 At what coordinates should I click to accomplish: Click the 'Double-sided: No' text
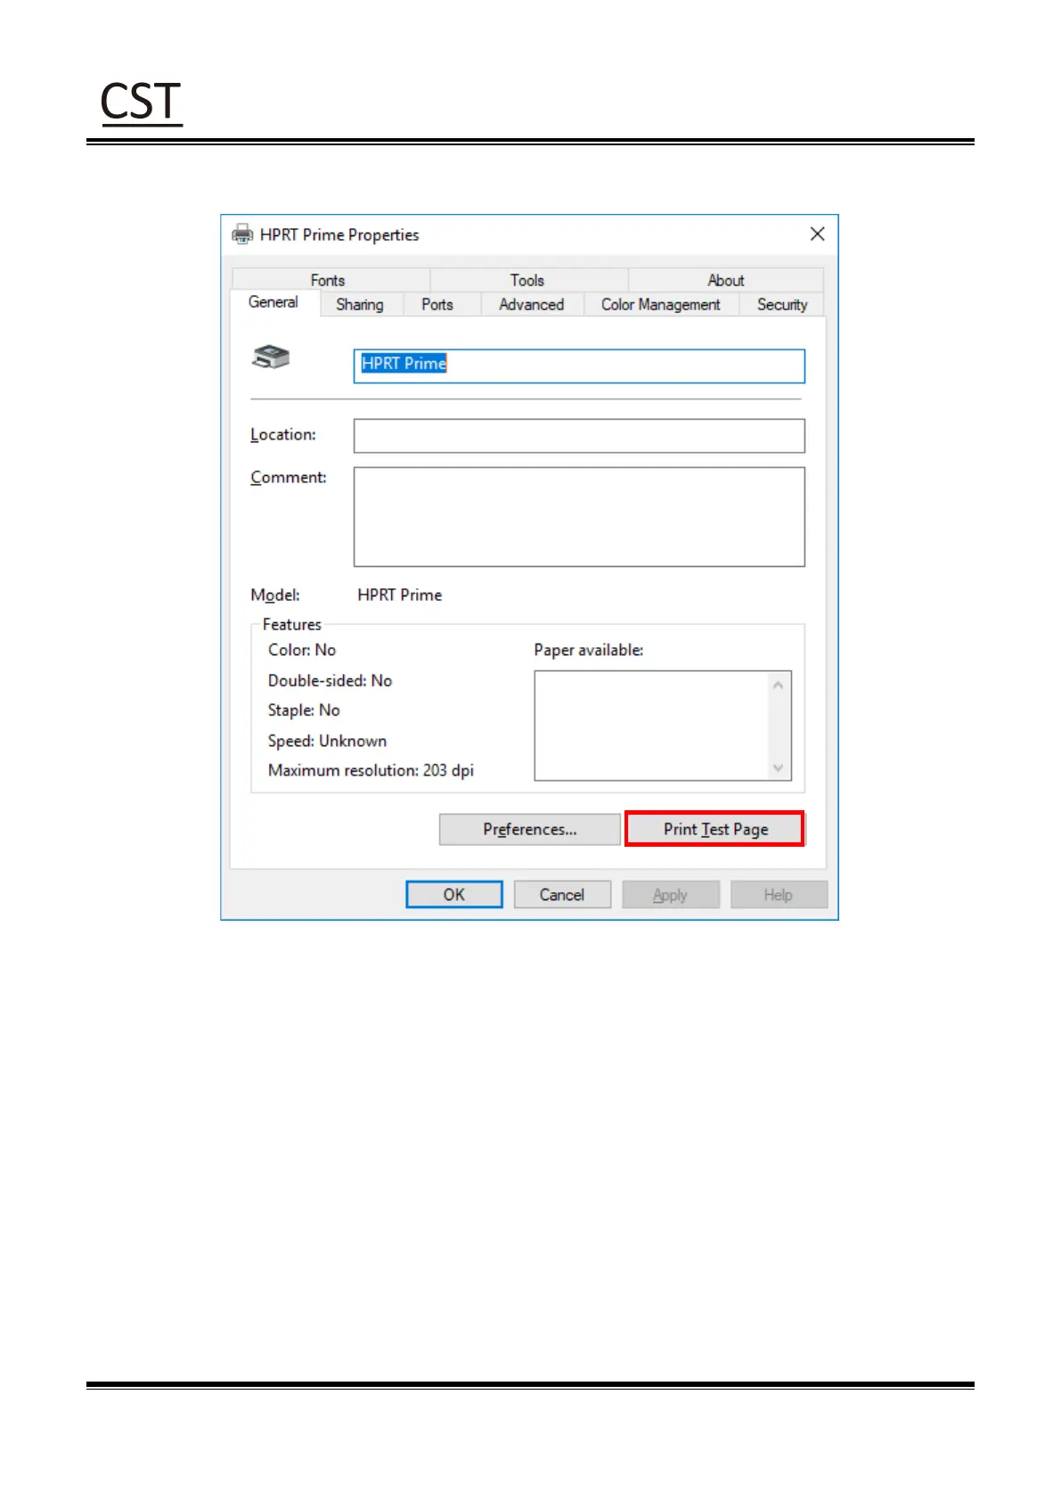[x=330, y=680]
